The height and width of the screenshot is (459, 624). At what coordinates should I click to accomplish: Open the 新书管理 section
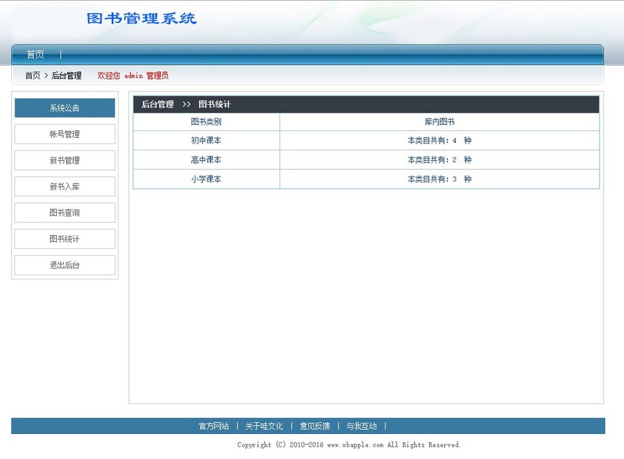coord(64,160)
